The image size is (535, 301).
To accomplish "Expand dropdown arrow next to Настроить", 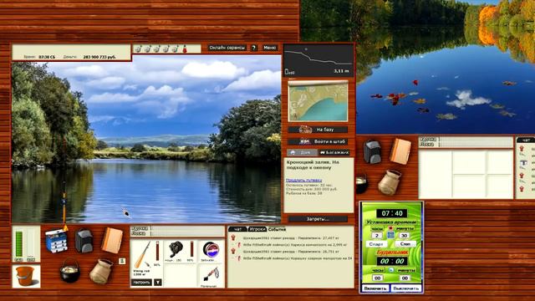I will (x=157, y=283).
